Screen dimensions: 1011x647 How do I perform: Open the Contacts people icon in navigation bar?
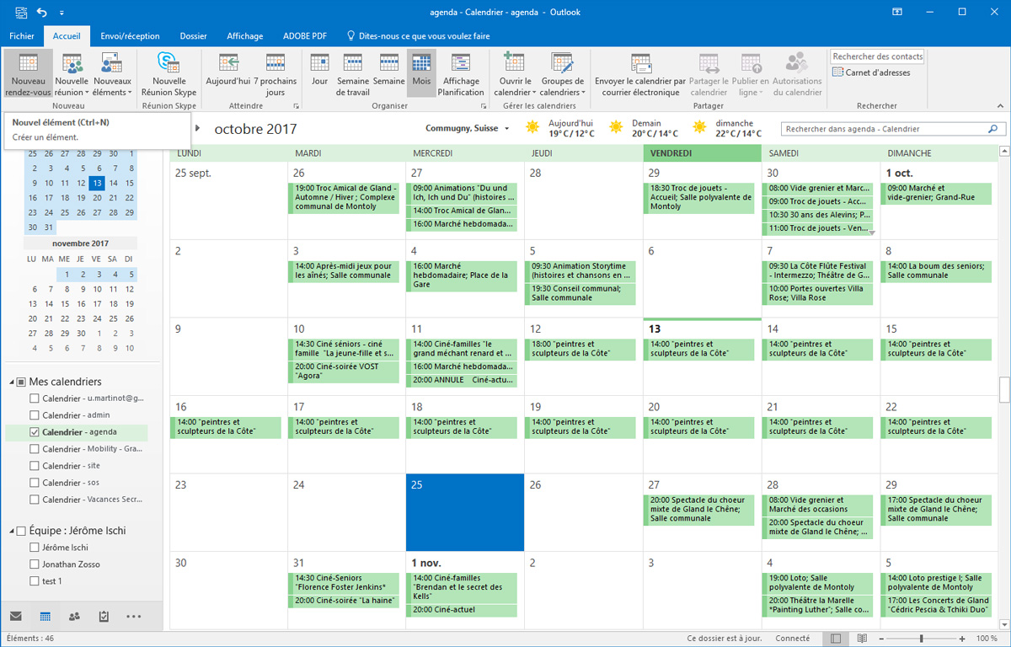[74, 617]
